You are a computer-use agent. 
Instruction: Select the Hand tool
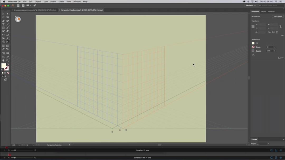3,60
